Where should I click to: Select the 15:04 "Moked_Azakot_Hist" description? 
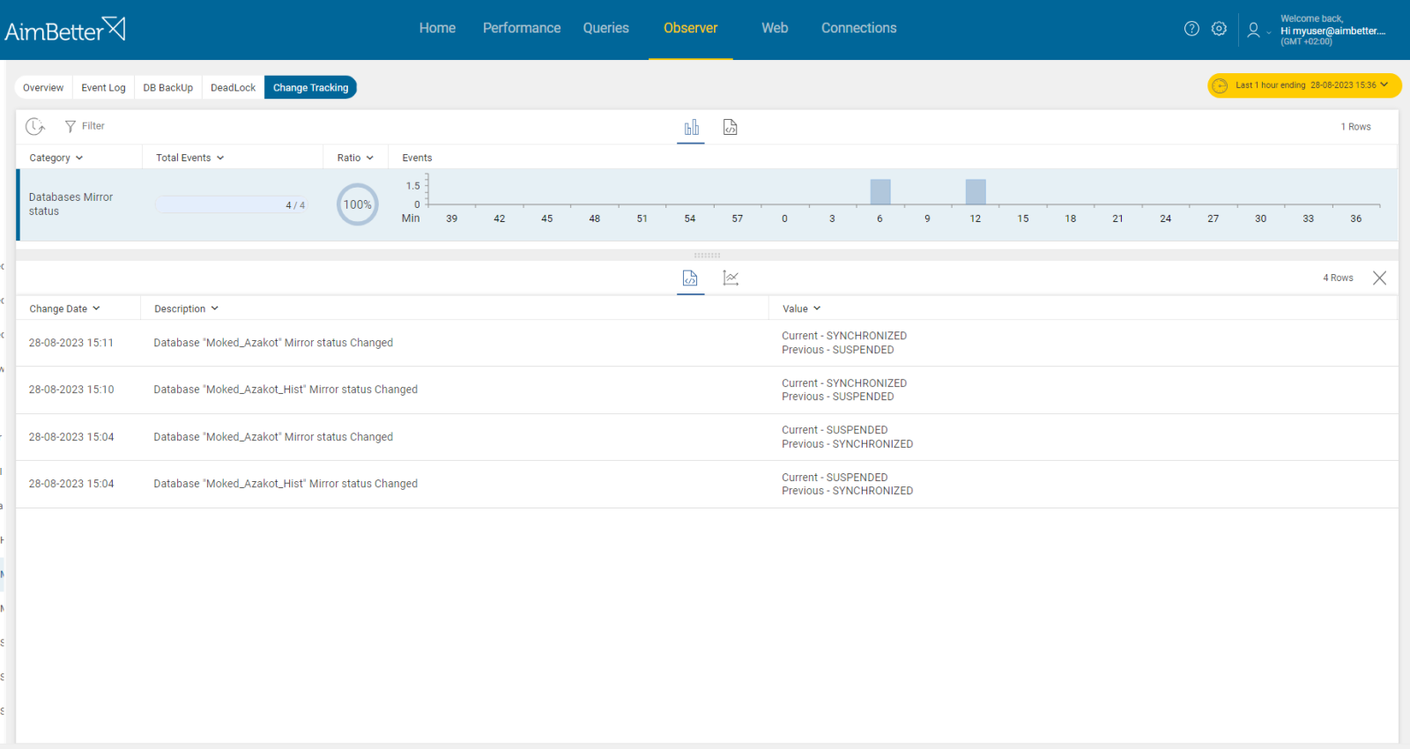coord(286,485)
